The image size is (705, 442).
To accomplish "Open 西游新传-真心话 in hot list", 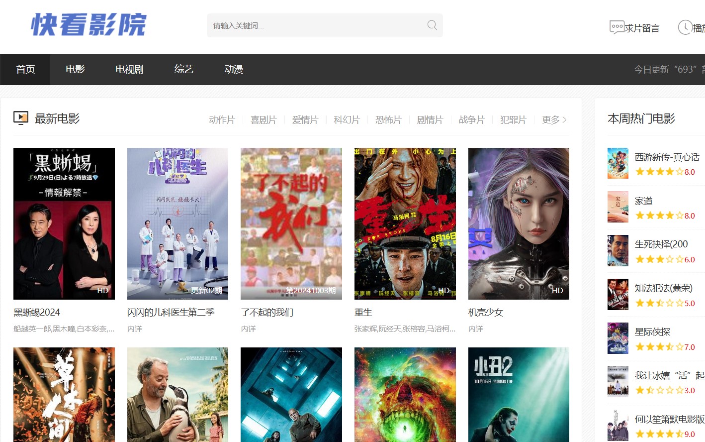I will [667, 157].
